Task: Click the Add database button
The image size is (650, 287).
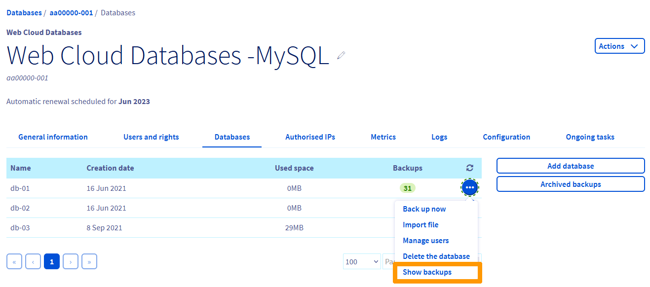Action: coord(570,166)
